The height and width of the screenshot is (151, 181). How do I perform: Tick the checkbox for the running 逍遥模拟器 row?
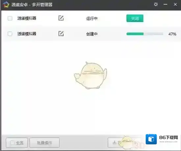(10, 18)
